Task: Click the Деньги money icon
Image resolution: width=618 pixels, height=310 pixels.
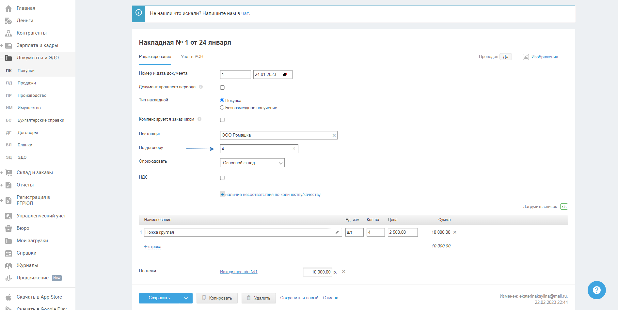Action: tap(8, 21)
